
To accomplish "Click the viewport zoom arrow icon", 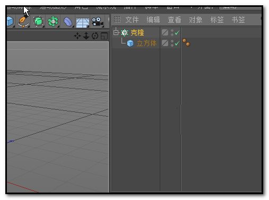I will [86, 36].
